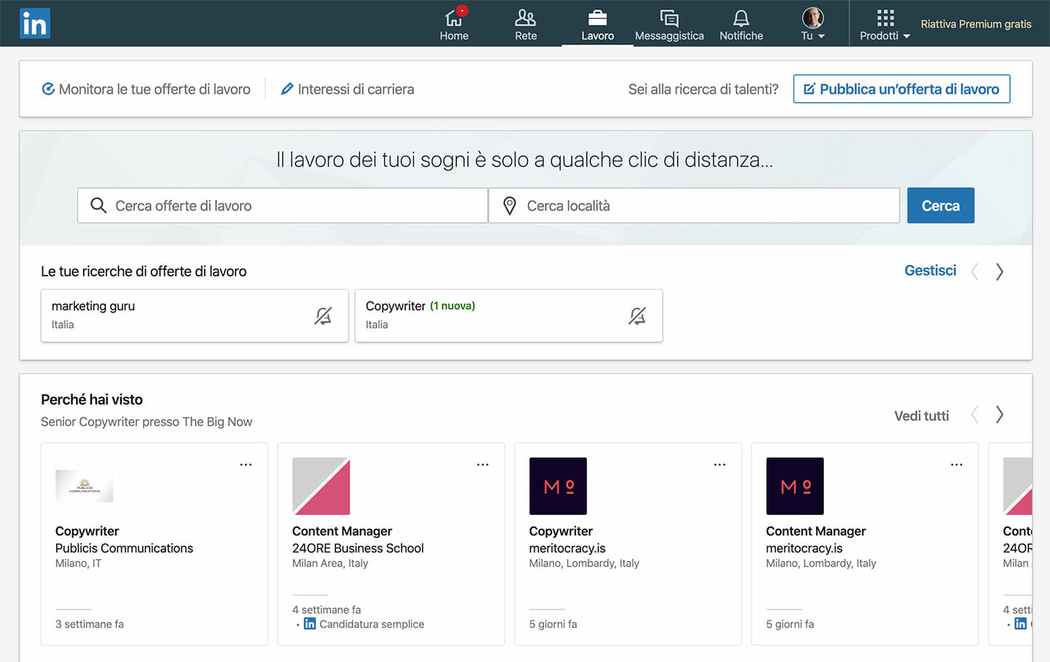Open the marketing guru saved search
The image size is (1050, 662).
(195, 316)
